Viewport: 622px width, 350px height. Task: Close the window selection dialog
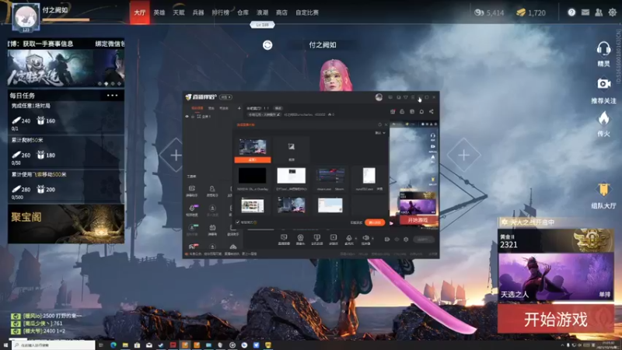(386, 124)
